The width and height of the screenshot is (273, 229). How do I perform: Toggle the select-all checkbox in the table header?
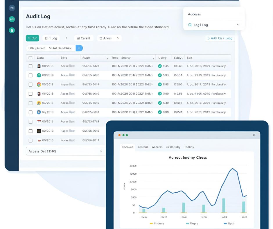(x=30, y=58)
